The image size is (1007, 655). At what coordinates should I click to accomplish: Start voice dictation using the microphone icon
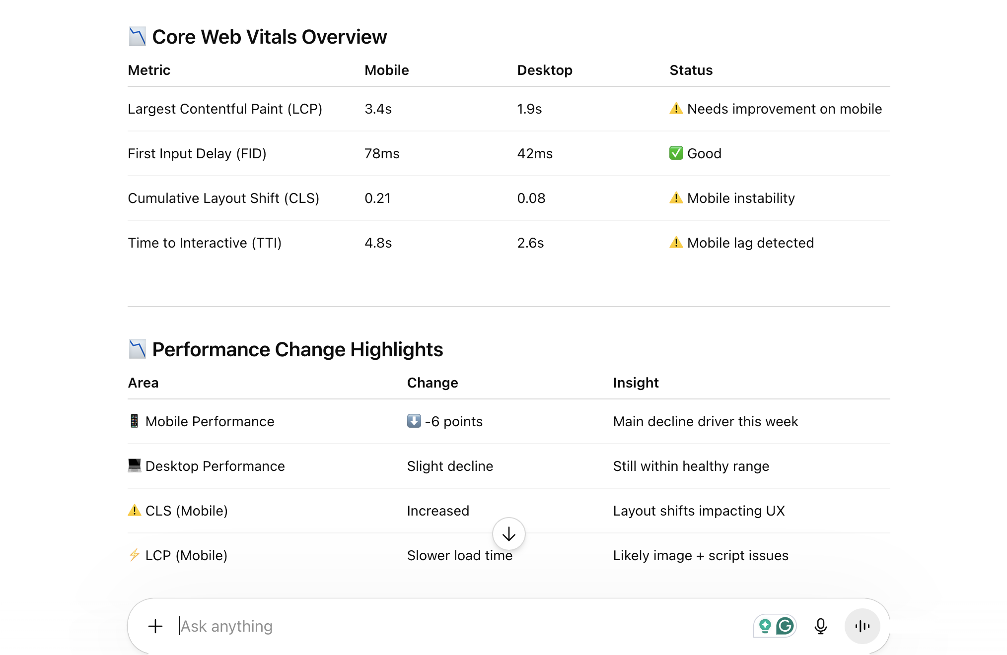tap(821, 626)
